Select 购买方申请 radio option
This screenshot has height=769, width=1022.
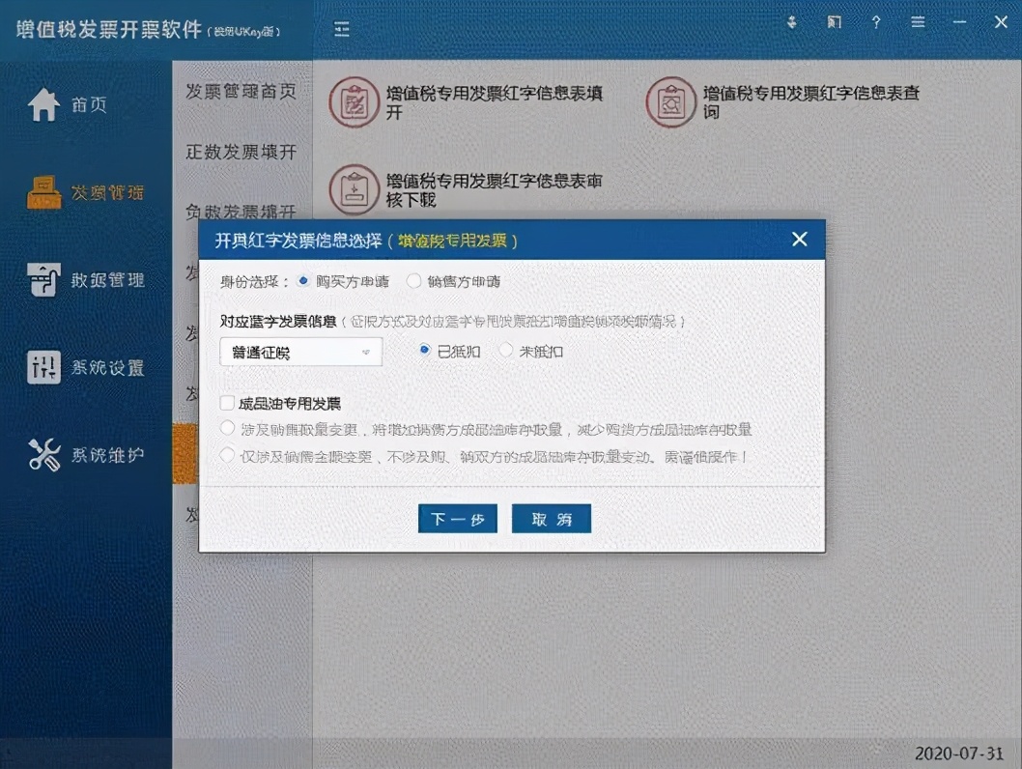pos(303,281)
